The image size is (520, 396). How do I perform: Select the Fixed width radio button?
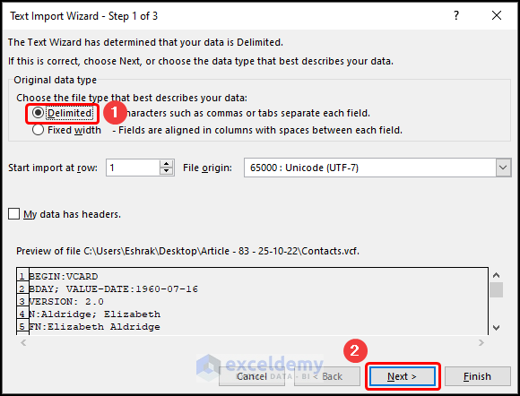tap(38, 130)
